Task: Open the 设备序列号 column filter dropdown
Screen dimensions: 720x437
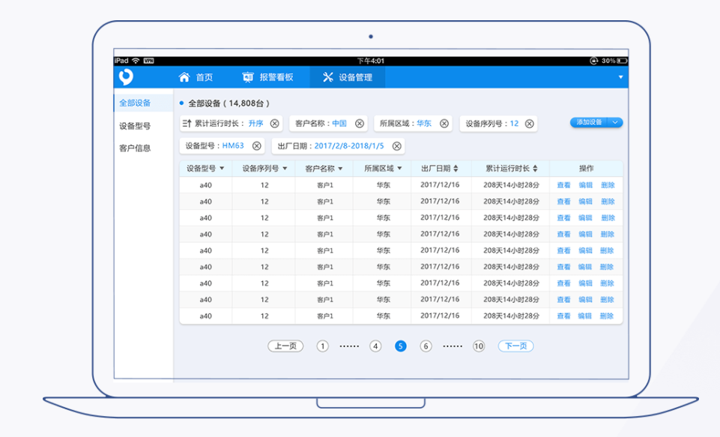Action: coord(285,169)
